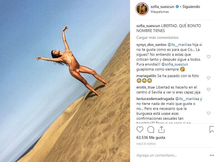The height and width of the screenshot is (162, 214).
Task: Like the post with the heart icon
Action: (140, 129)
